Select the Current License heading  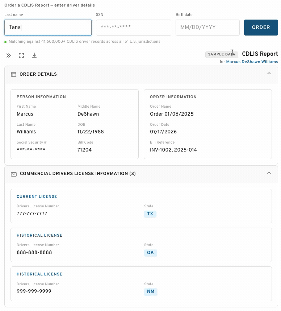(37, 196)
